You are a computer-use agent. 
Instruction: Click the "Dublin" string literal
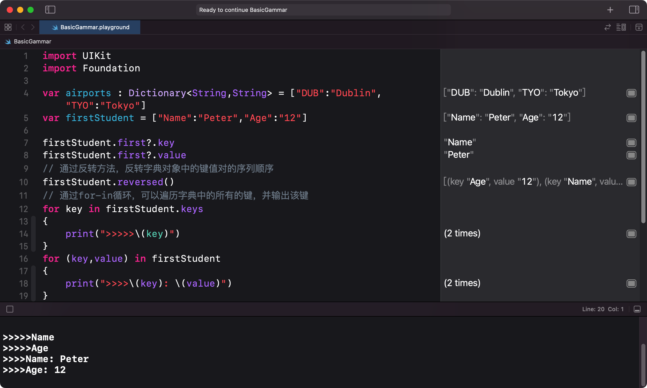click(x=353, y=93)
